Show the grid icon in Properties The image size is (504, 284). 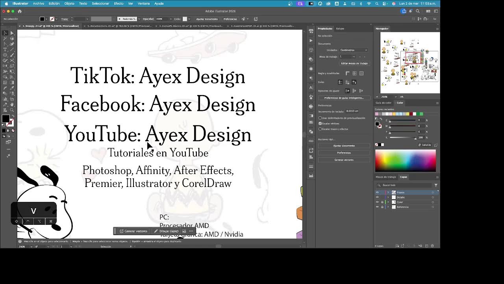tap(354, 73)
